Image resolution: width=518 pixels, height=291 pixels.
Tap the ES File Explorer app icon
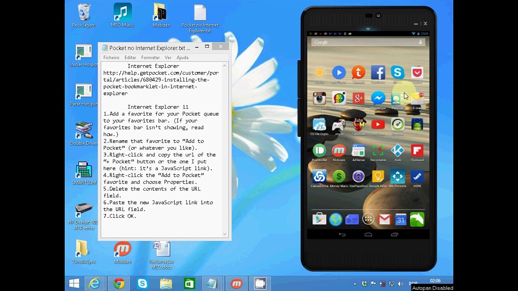click(x=319, y=124)
